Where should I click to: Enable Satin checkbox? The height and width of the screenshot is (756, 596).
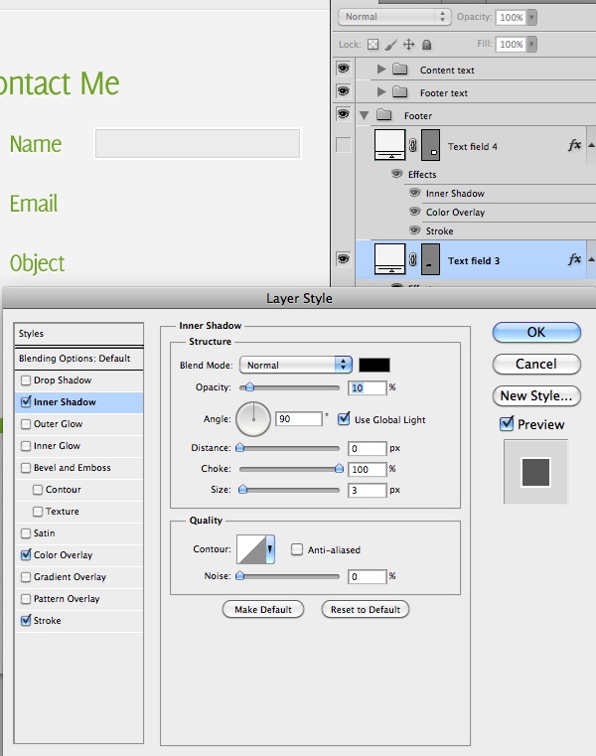(x=26, y=533)
